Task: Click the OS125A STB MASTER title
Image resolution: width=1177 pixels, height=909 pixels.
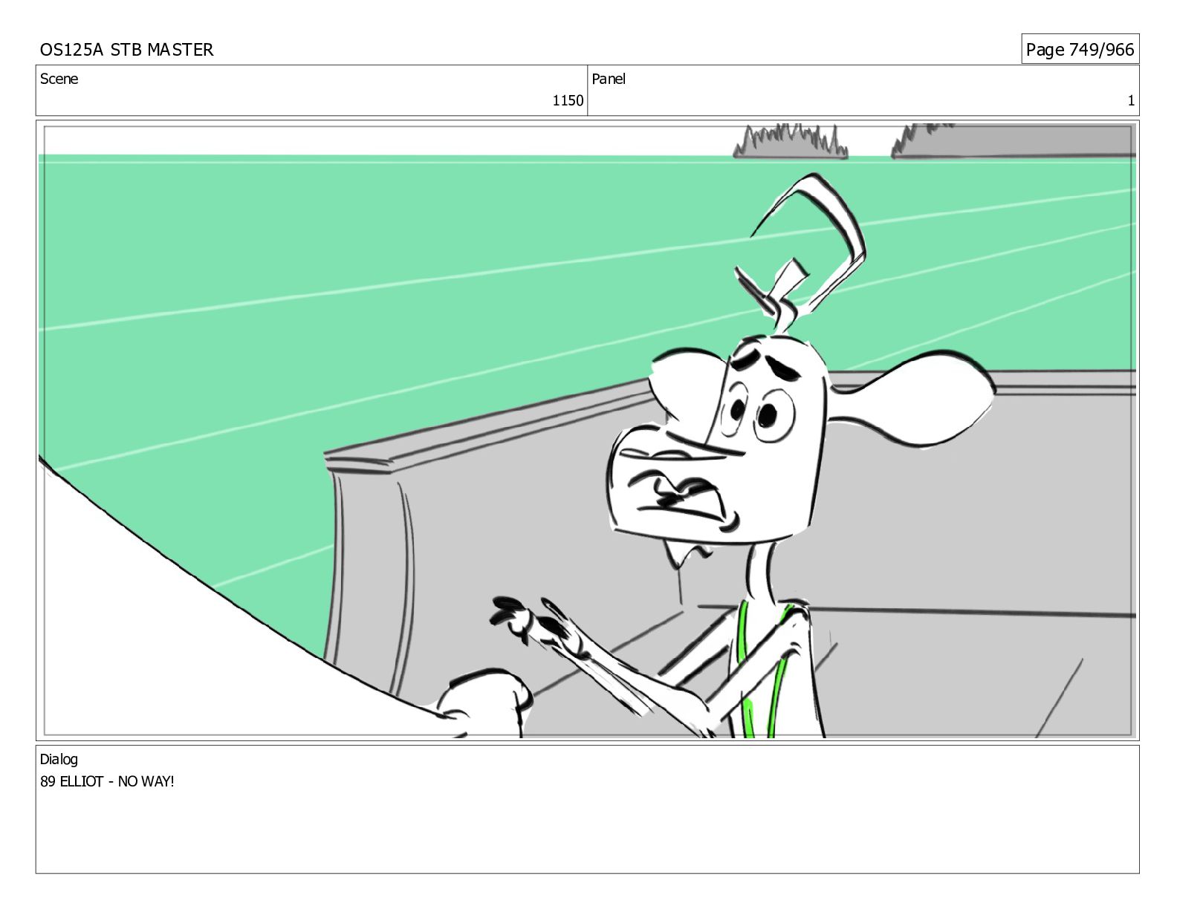Action: pyautogui.click(x=126, y=50)
